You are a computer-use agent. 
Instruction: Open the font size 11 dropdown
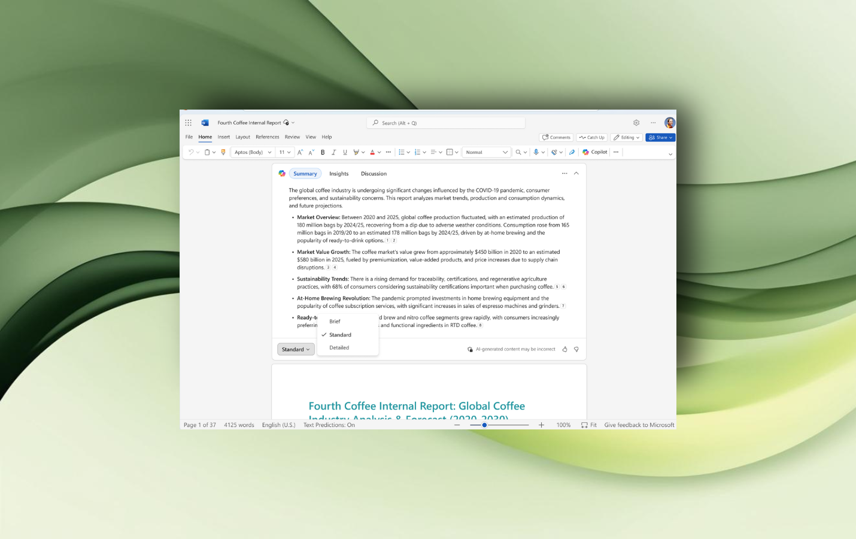285,152
